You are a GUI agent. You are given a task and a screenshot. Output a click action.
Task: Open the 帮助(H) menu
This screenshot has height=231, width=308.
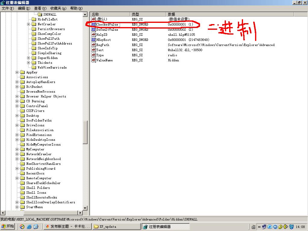point(76,8)
